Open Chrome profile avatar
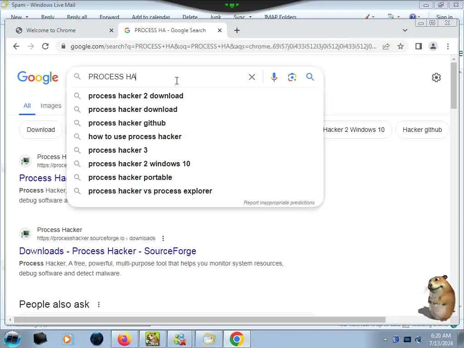This screenshot has width=464, height=348. (433, 47)
